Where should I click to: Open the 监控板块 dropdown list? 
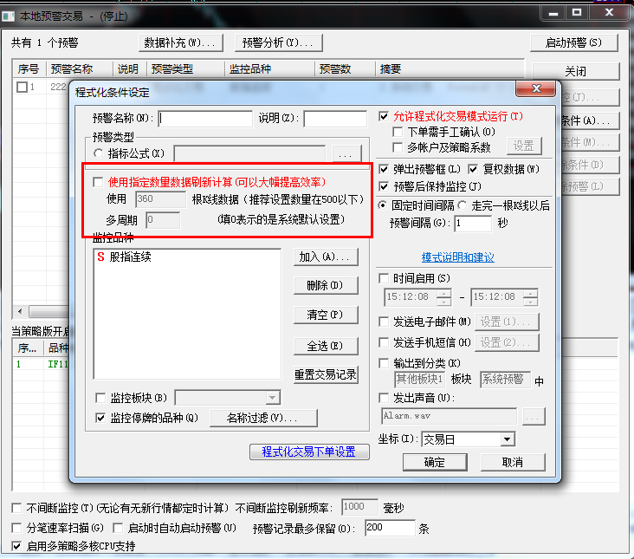[x=273, y=398]
